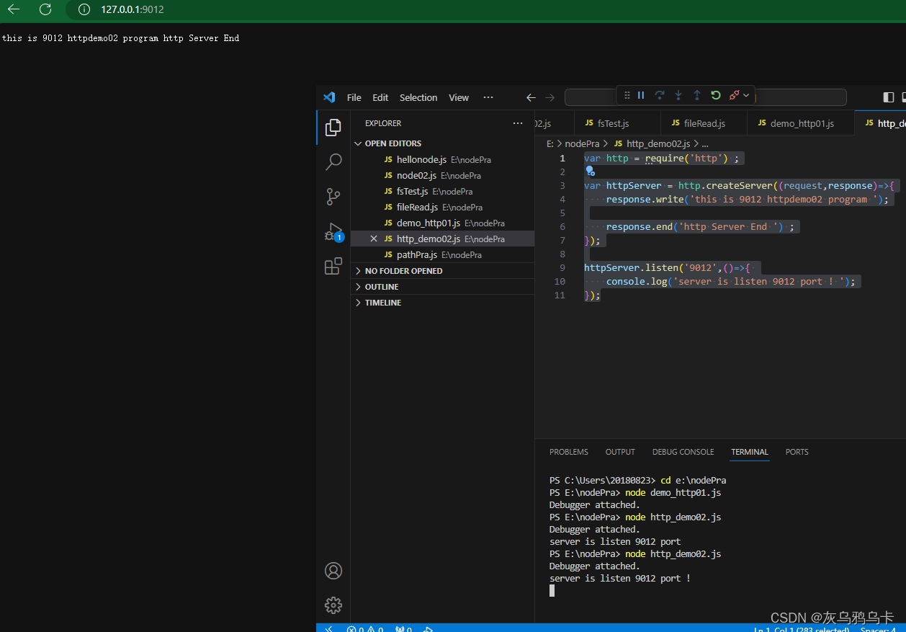906x632 pixels.
Task: Open Run and Debug view icon
Action: click(x=333, y=232)
